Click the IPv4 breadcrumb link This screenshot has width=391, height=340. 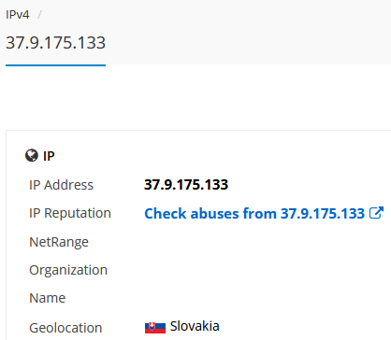pos(18,15)
